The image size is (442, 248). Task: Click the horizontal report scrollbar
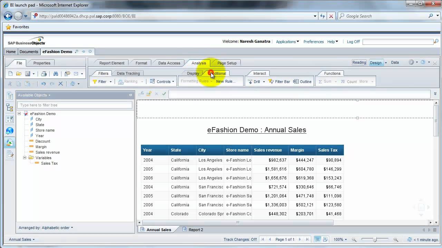(x=238, y=223)
